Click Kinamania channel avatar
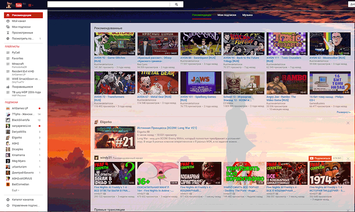The image size is (355, 212). tap(8, 155)
